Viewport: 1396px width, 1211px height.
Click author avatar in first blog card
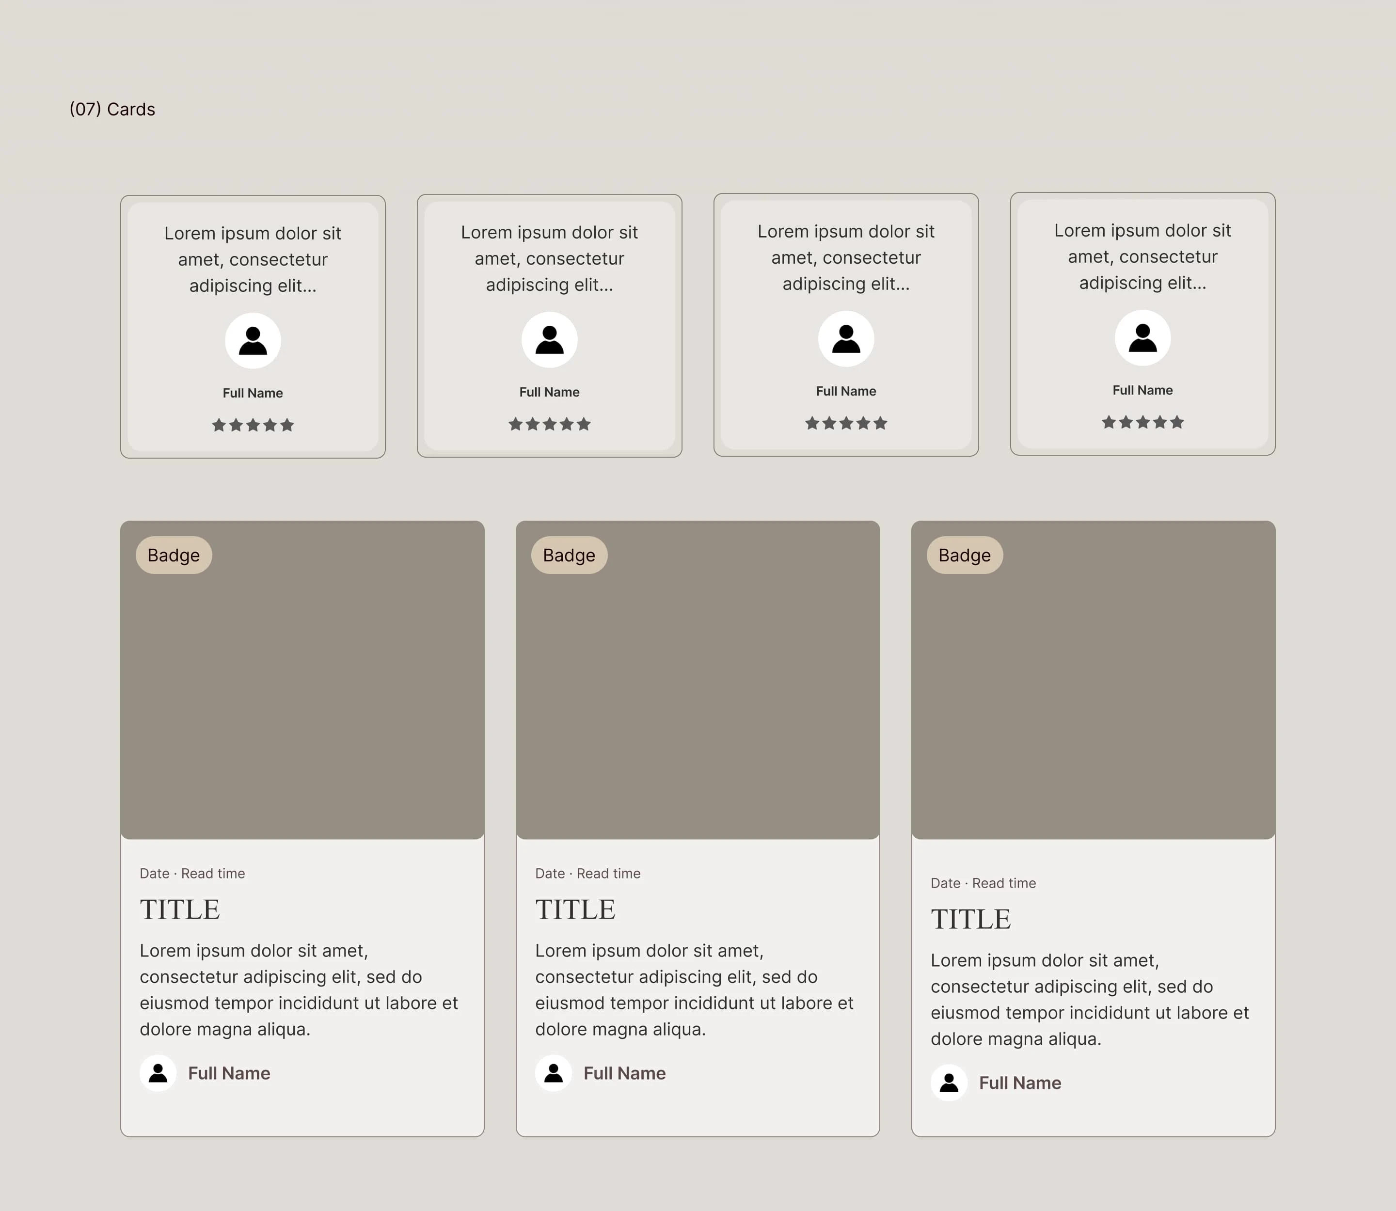[x=158, y=1073]
